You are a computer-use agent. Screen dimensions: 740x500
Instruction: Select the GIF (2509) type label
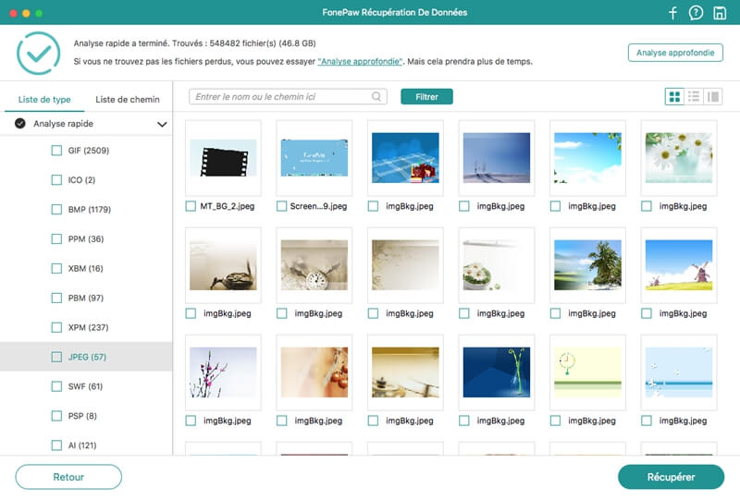click(89, 151)
